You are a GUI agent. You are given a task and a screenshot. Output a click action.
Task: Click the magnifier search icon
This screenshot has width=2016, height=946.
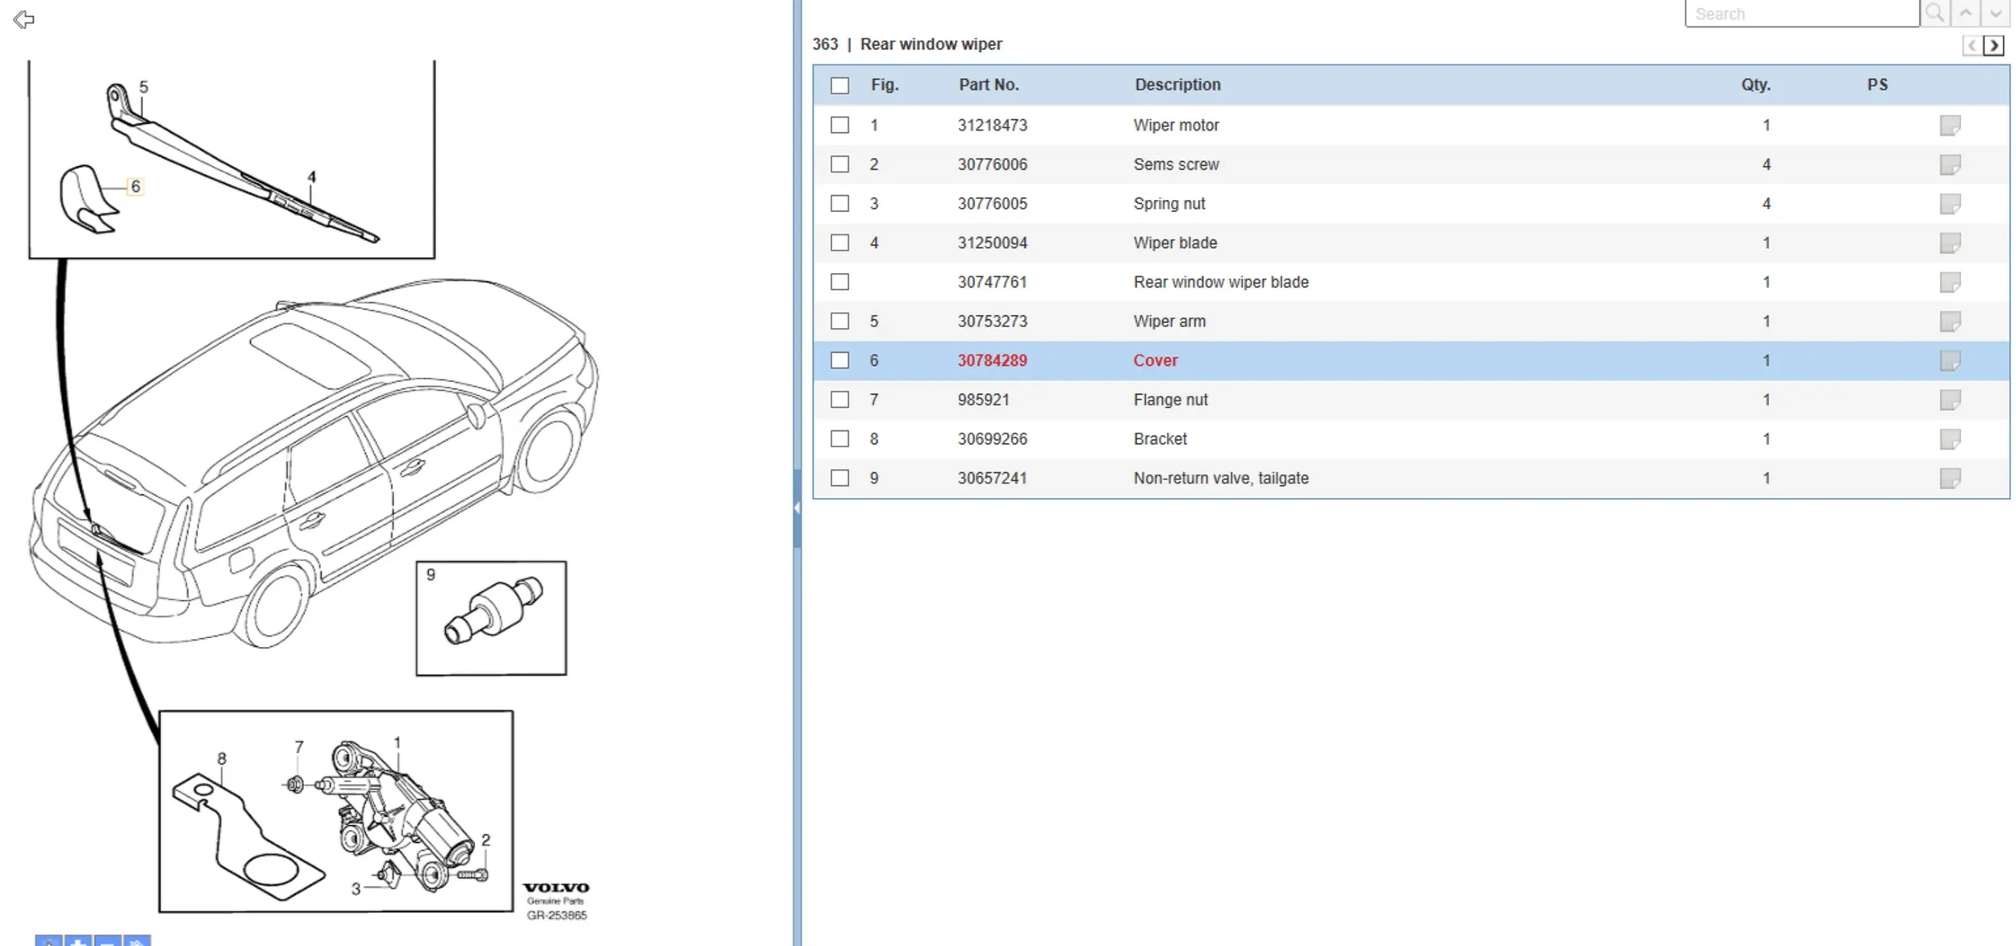(x=1934, y=13)
